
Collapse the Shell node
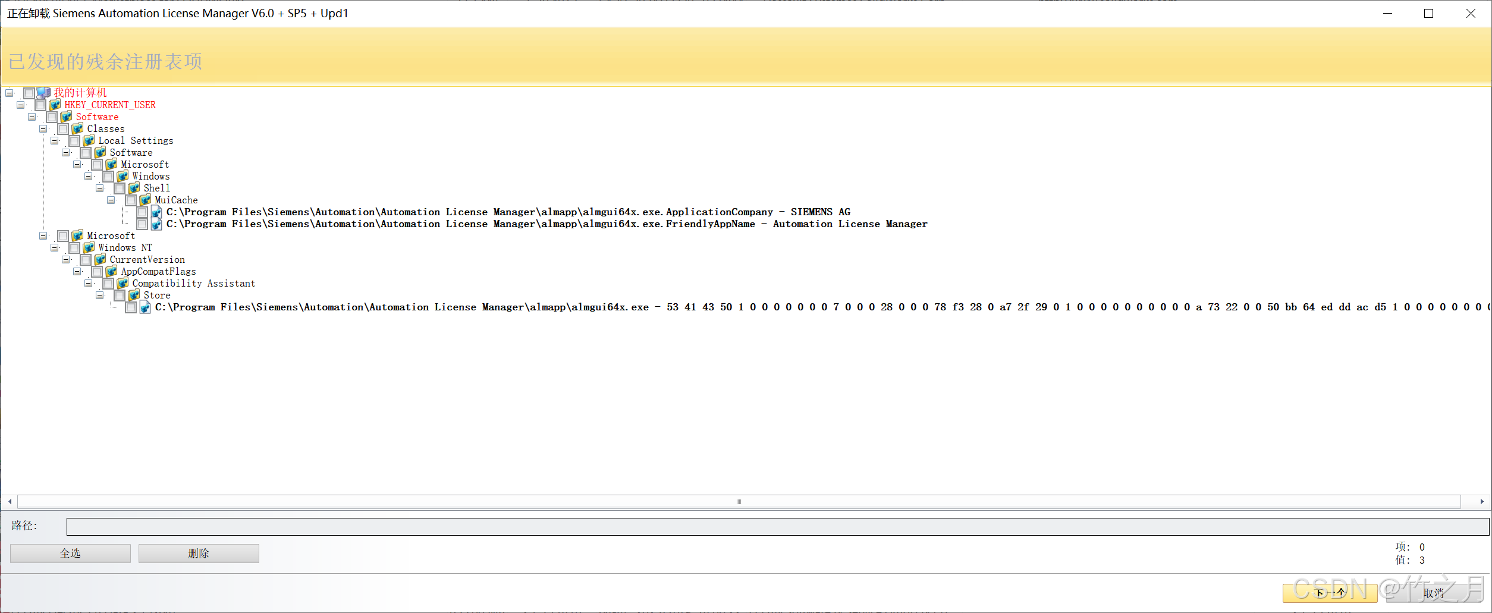click(99, 188)
